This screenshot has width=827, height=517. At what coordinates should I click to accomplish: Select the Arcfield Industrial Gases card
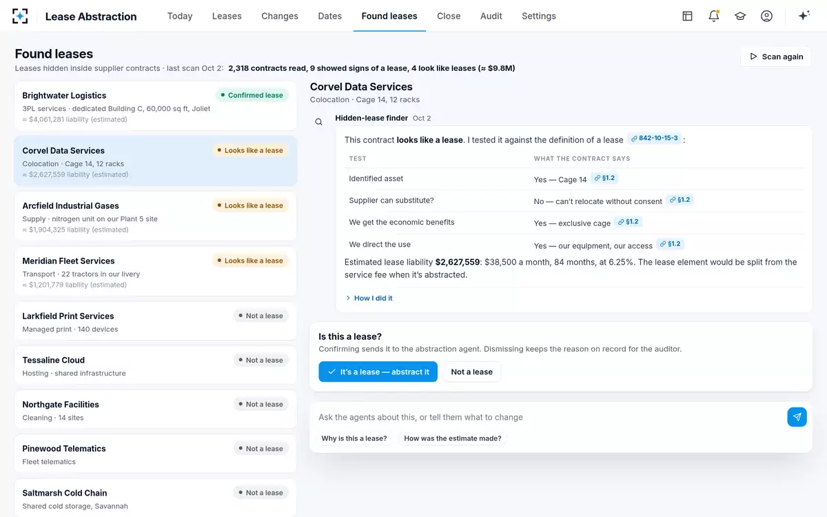pyautogui.click(x=156, y=216)
